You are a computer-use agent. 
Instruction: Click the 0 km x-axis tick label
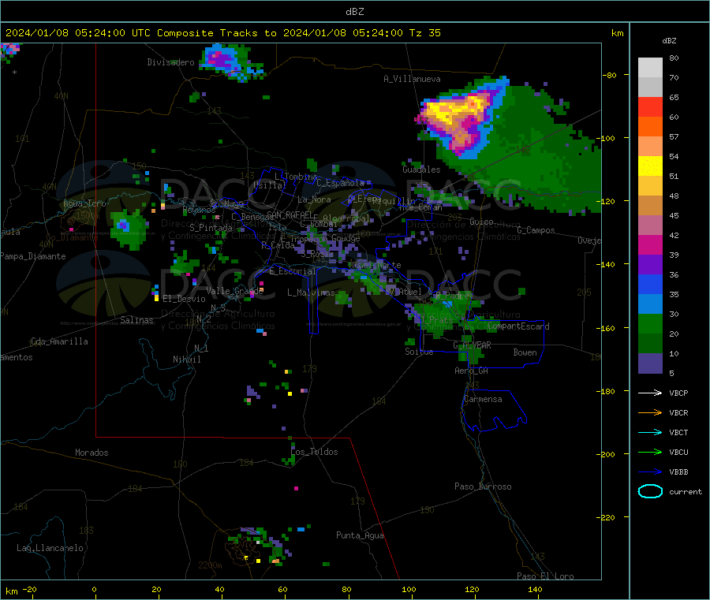(x=94, y=589)
